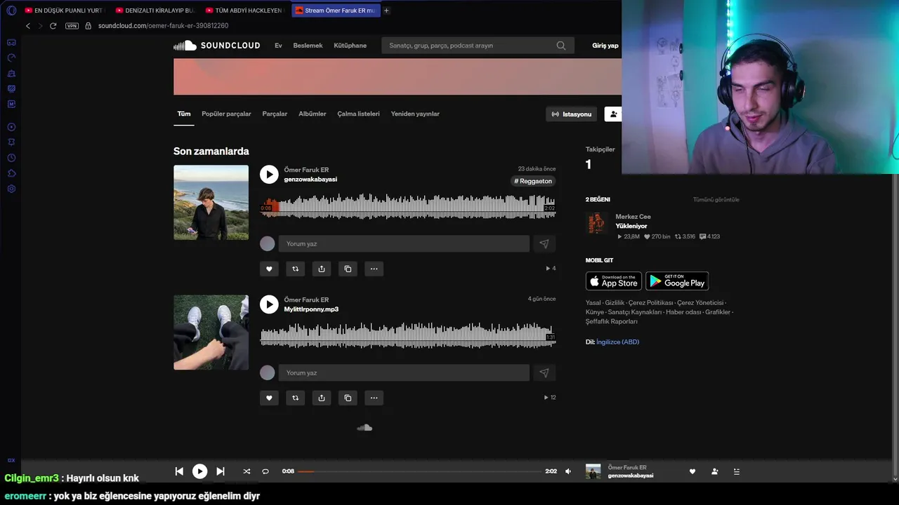The width and height of the screenshot is (899, 505).
Task: Click the Giriş yap button
Action: (605, 46)
